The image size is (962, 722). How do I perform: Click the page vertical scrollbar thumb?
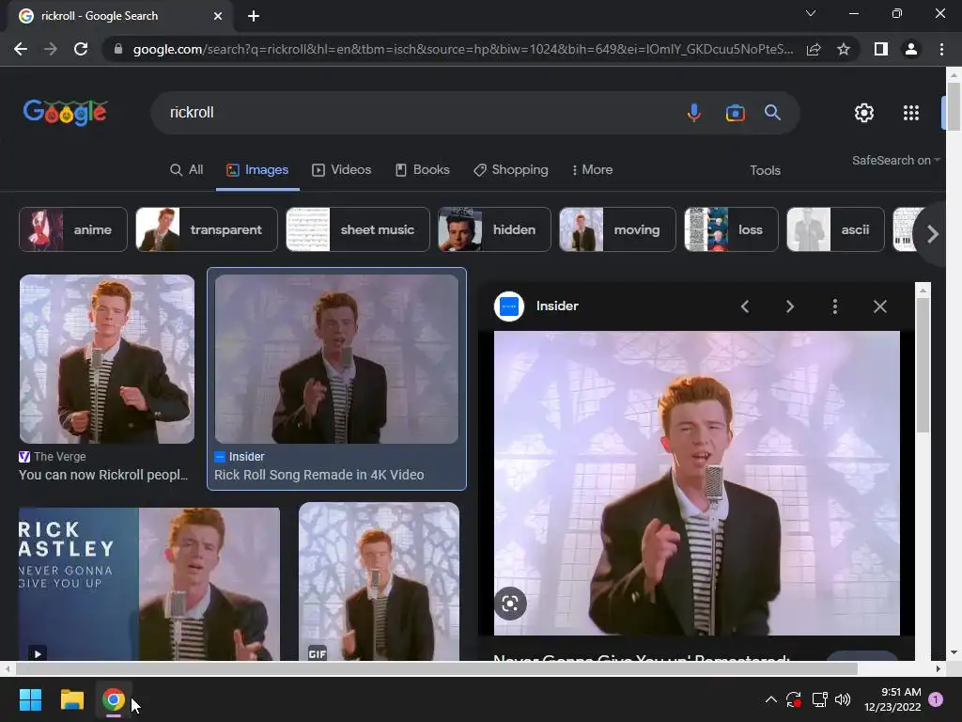click(x=954, y=105)
